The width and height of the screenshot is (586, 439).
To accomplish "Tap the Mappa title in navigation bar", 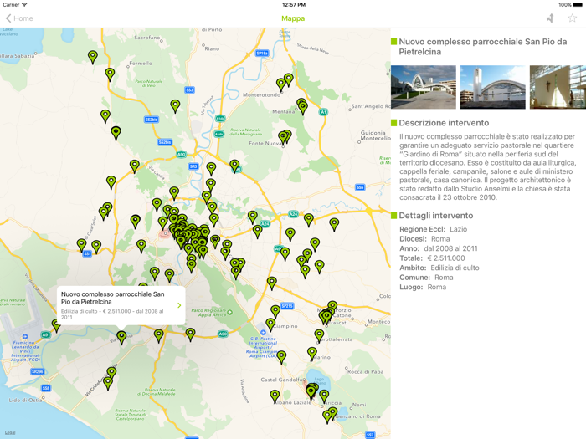I will click(x=293, y=18).
